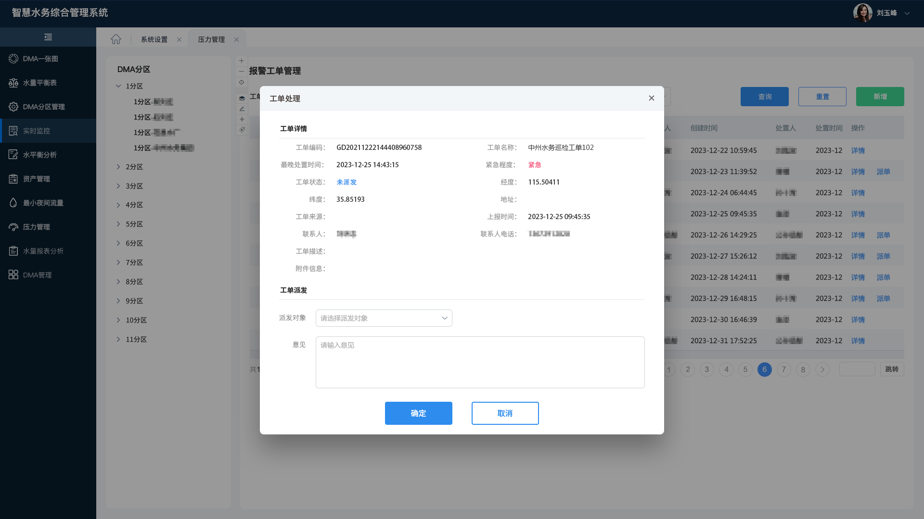924x519 pixels.
Task: Switch to the 系统设置 tab
Action: click(154, 39)
